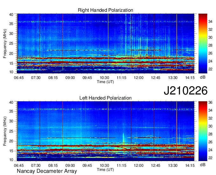Click 36 value on Left Handed color bar
The image size is (216, 175).
tap(210, 102)
